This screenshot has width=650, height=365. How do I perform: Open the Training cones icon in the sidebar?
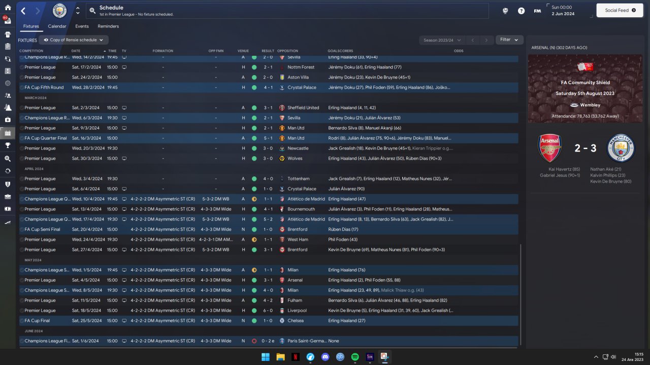[x=8, y=107]
